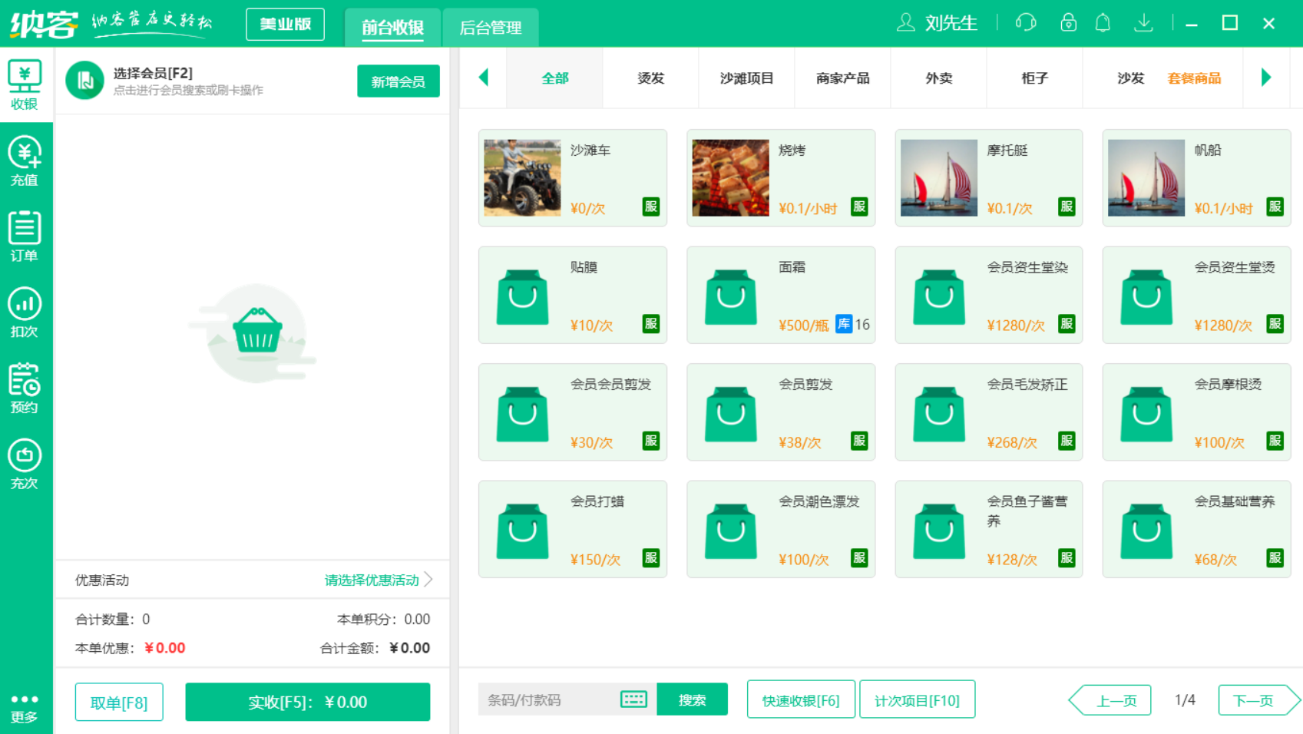The image size is (1303, 734).
Task: Open the notification bell icon
Action: [1103, 23]
